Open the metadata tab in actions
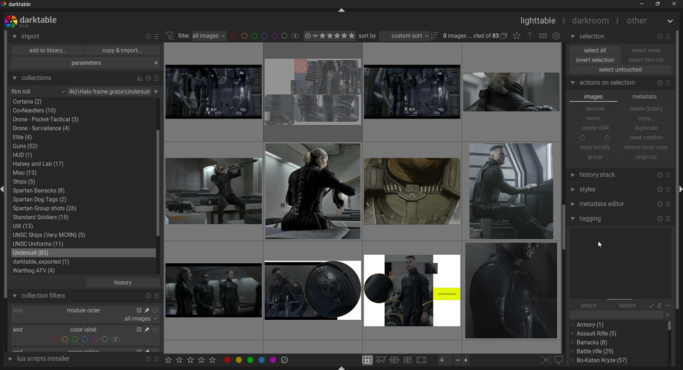 644,97
